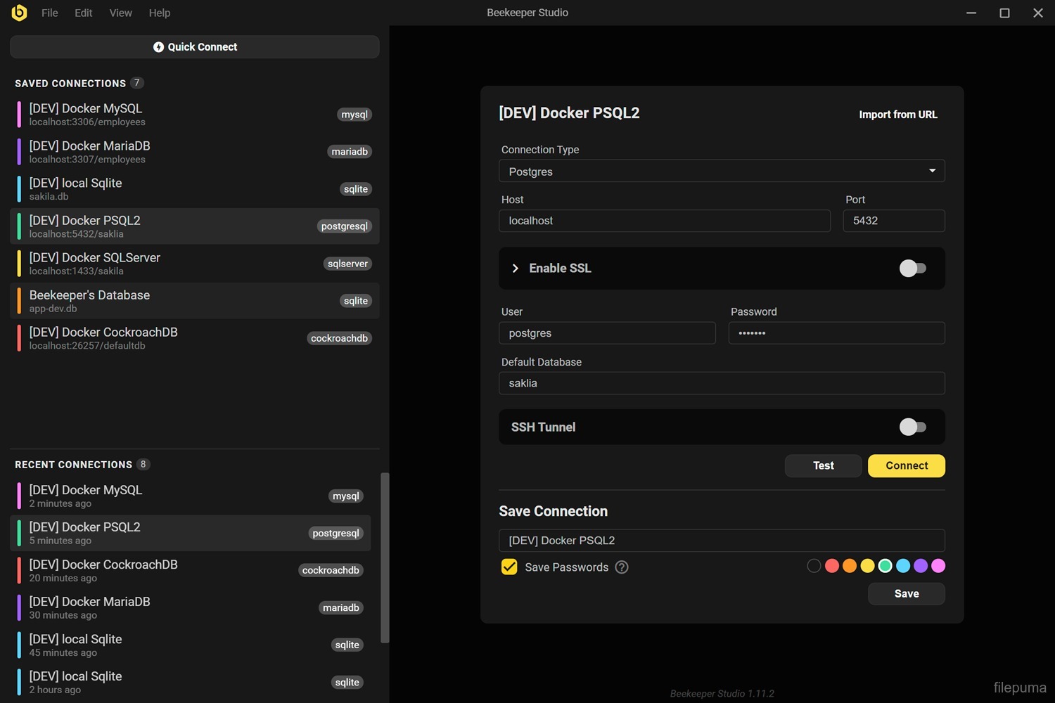Click Import from URL link
This screenshot has height=703, width=1055.
tap(897, 115)
